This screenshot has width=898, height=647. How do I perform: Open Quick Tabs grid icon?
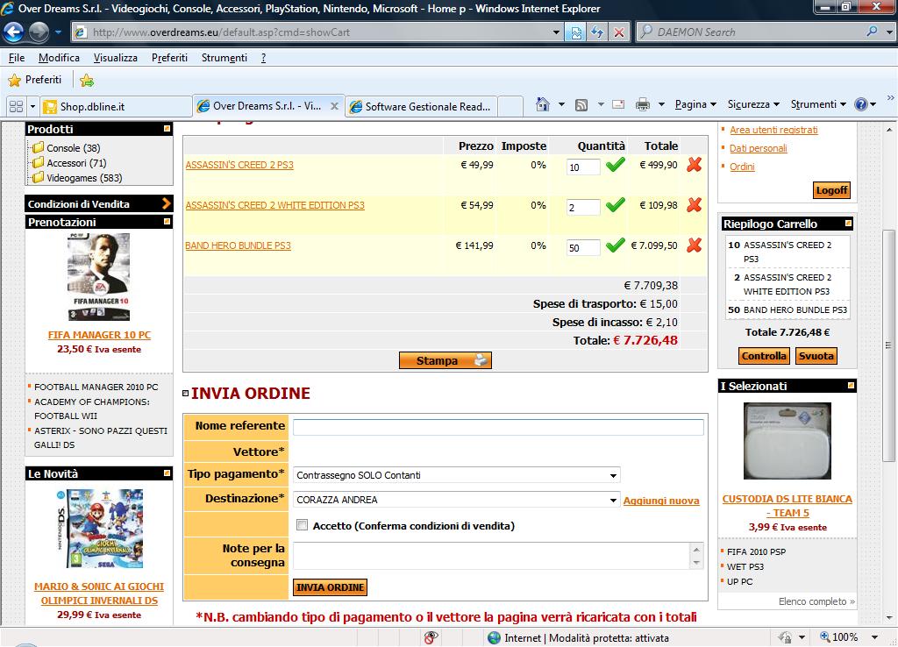[x=16, y=106]
